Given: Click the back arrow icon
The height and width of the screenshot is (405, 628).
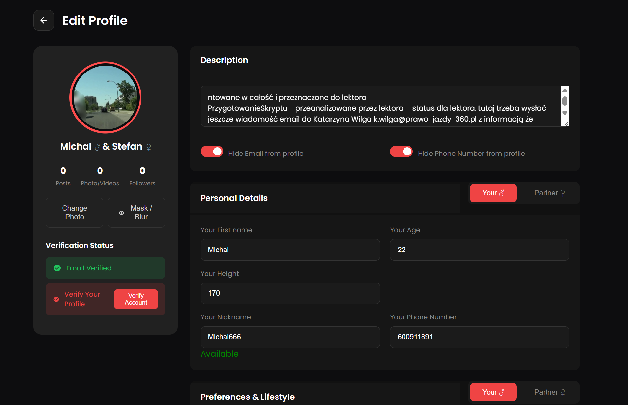Looking at the screenshot, I should 44,20.
